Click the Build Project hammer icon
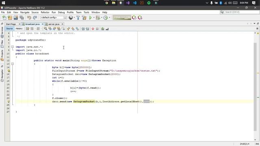This screenshot has width=260, height=146. click(78, 17)
